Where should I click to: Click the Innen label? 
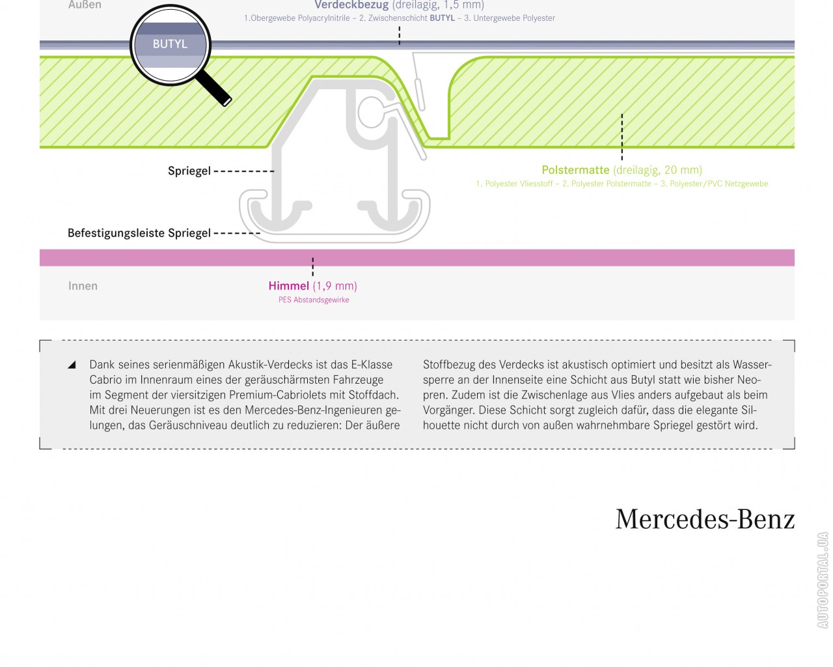coord(83,286)
